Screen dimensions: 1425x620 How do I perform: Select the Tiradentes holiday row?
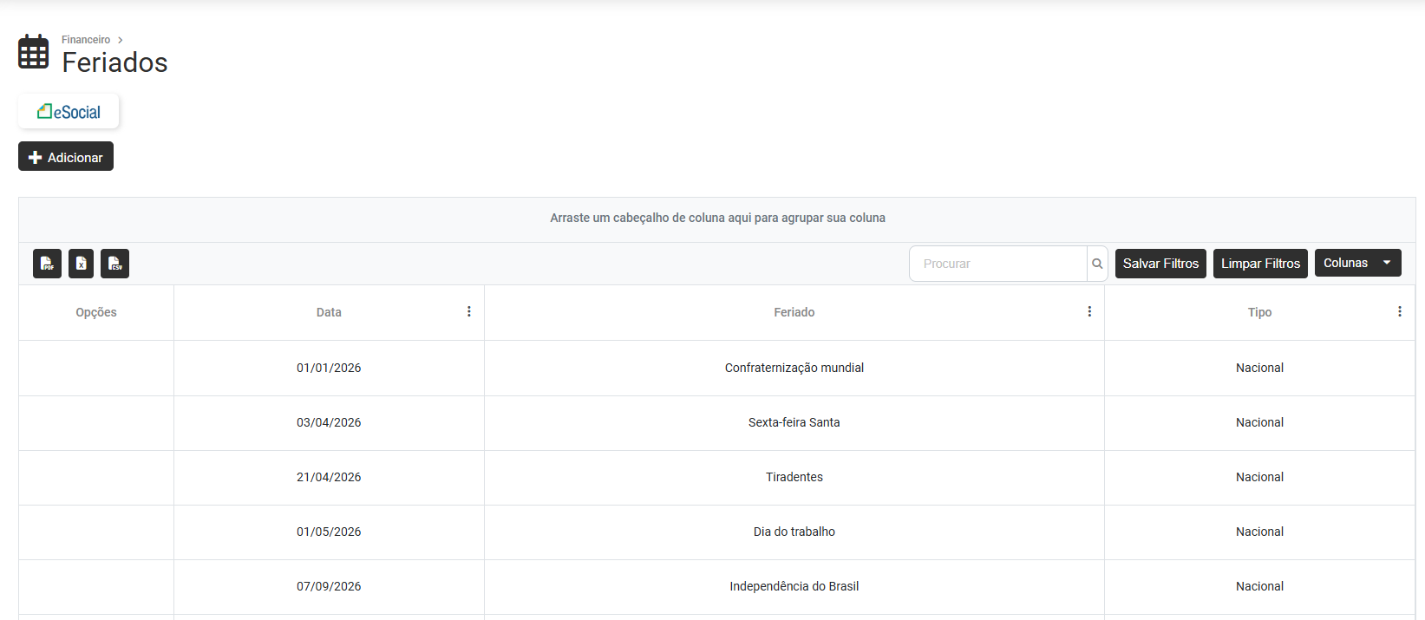point(794,477)
